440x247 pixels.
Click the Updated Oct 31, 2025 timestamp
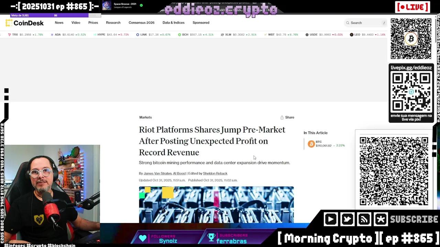[x=162, y=180]
